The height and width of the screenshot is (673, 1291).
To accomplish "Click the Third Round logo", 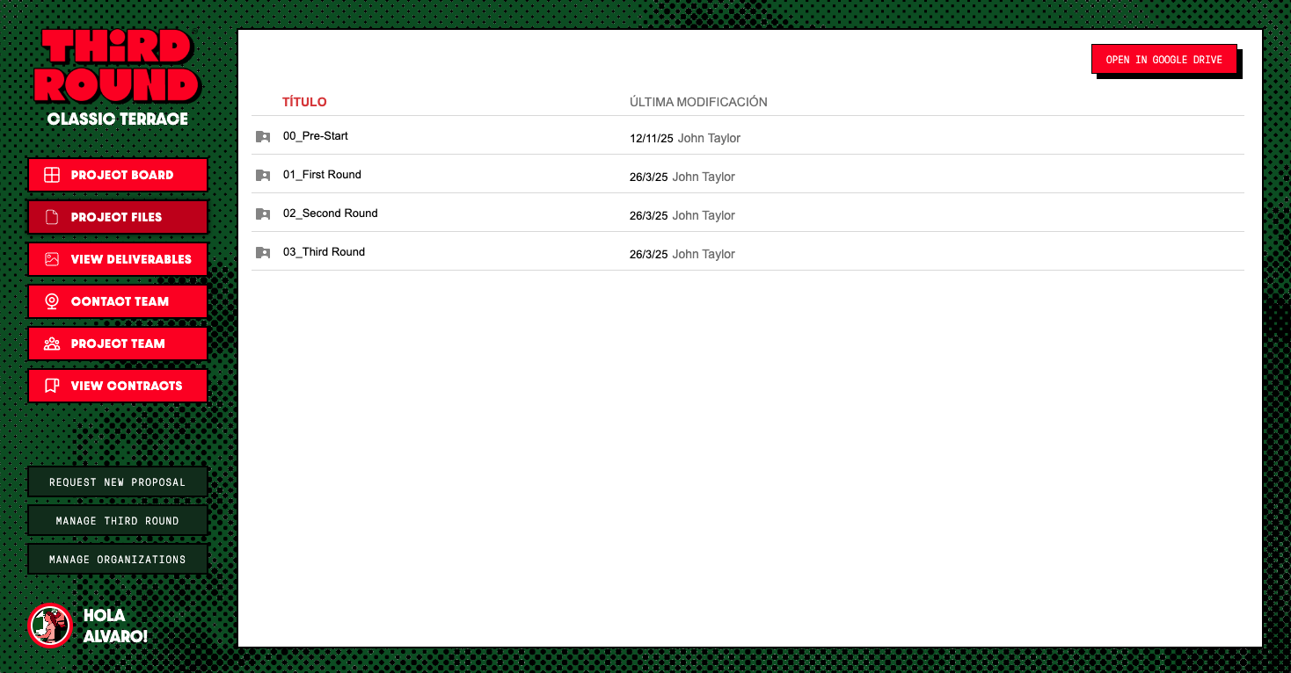I will pos(117,66).
